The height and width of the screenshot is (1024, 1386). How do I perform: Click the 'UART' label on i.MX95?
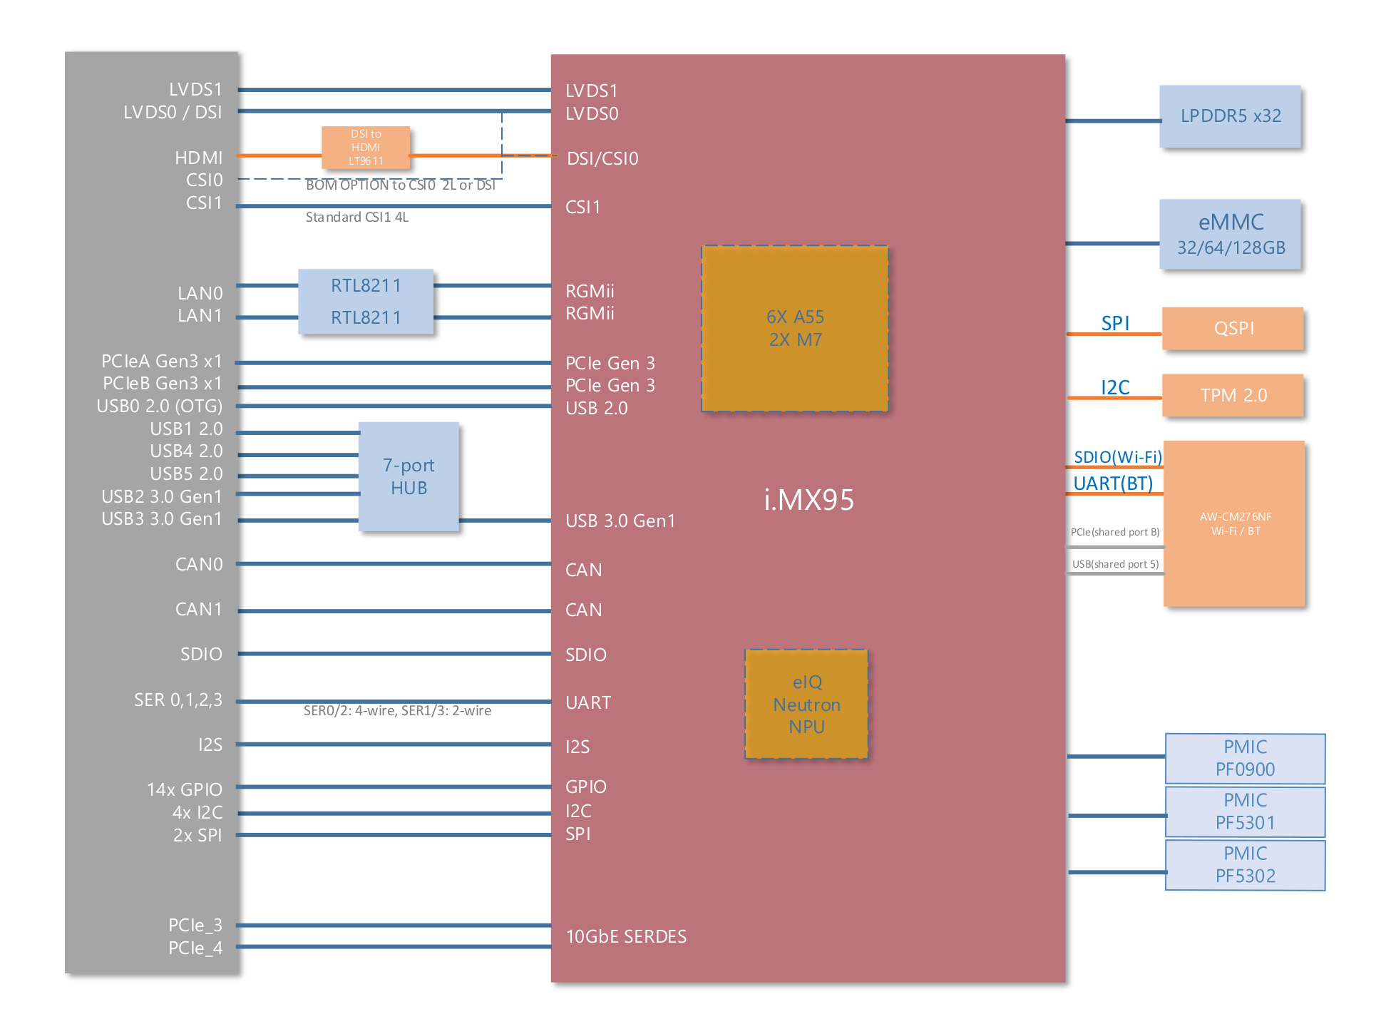[588, 703]
